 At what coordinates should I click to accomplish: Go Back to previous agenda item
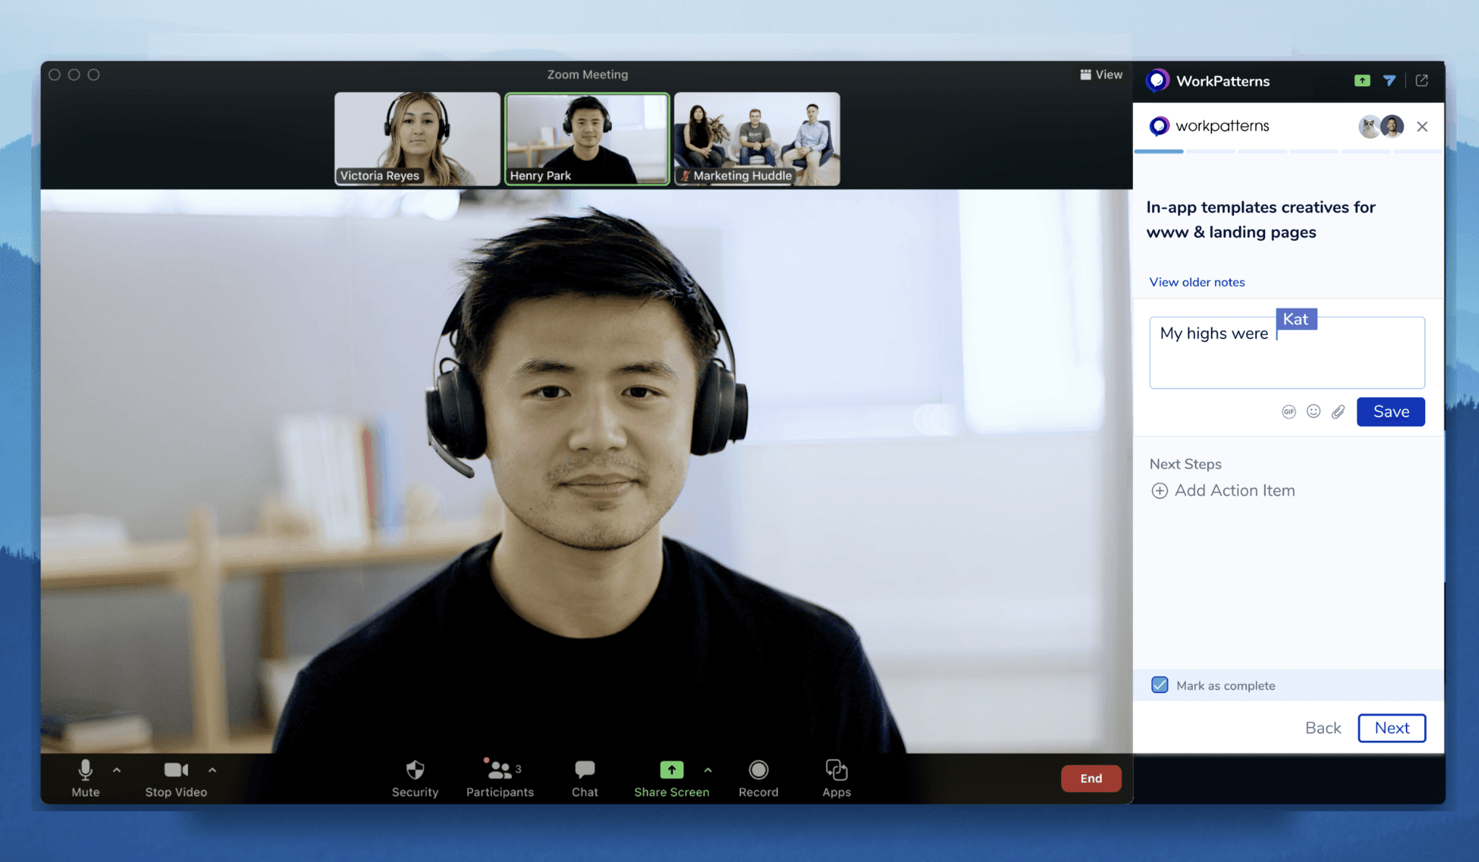coord(1323,728)
